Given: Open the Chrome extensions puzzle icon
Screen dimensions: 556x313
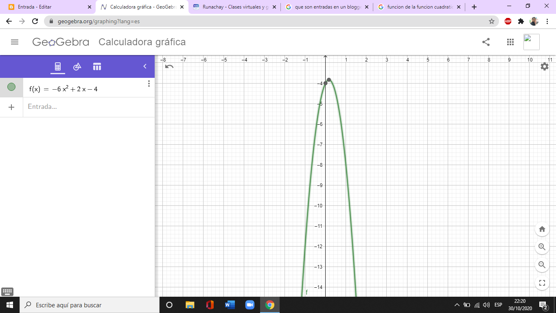Looking at the screenshot, I should click(x=521, y=21).
